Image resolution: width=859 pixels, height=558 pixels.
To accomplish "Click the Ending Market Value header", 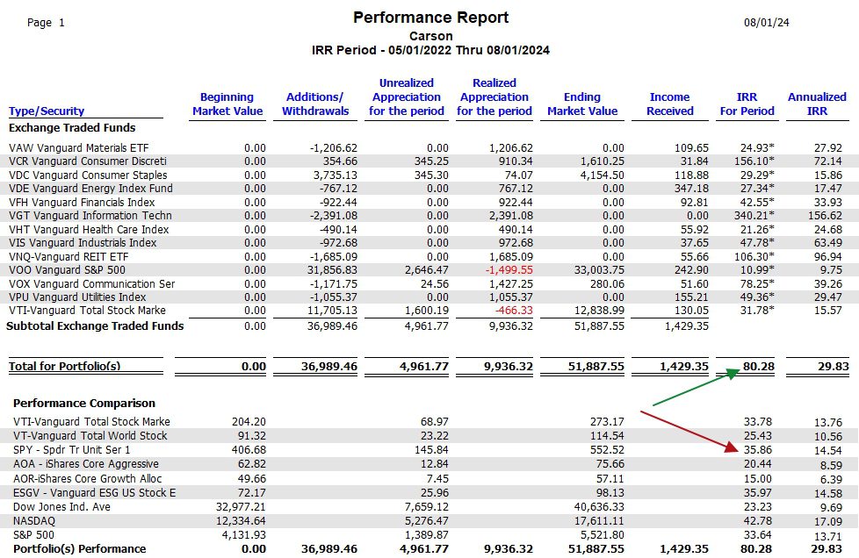I will [x=582, y=104].
